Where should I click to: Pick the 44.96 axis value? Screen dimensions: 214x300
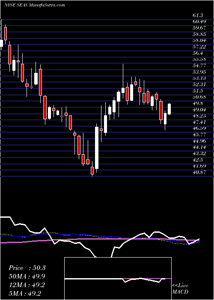tap(199, 141)
